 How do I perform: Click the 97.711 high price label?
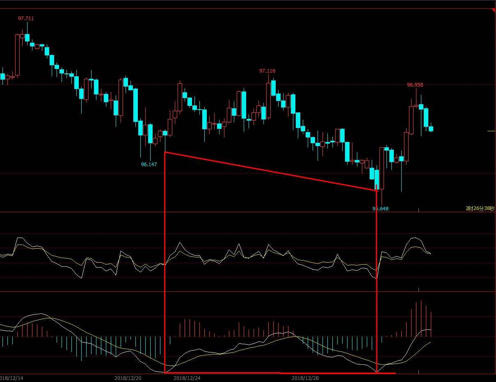26,18
